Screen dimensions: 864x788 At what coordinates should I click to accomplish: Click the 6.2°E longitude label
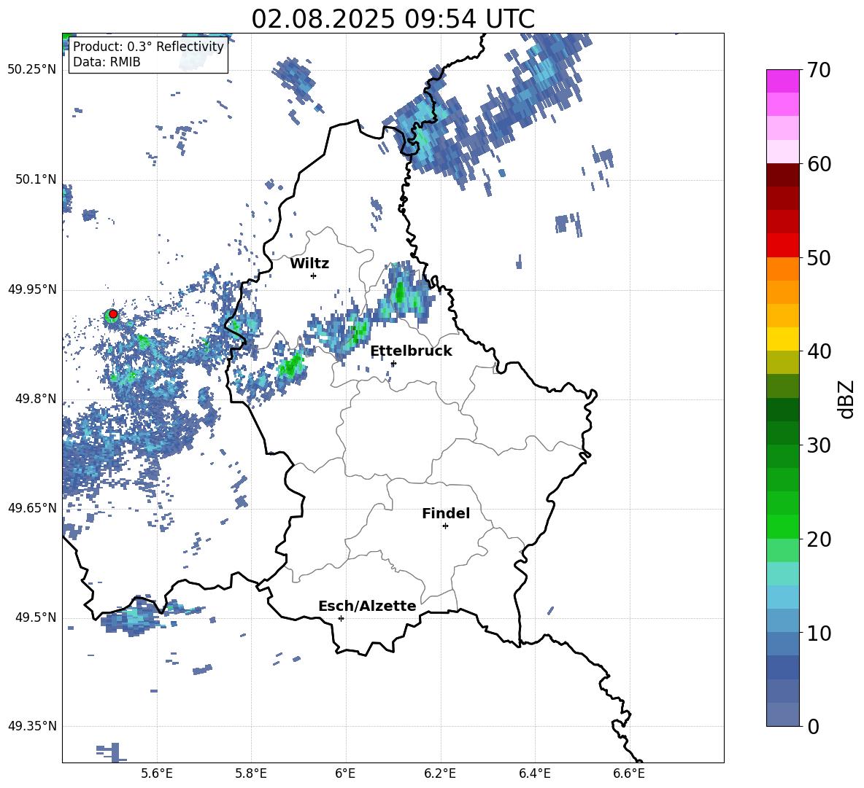click(x=440, y=773)
